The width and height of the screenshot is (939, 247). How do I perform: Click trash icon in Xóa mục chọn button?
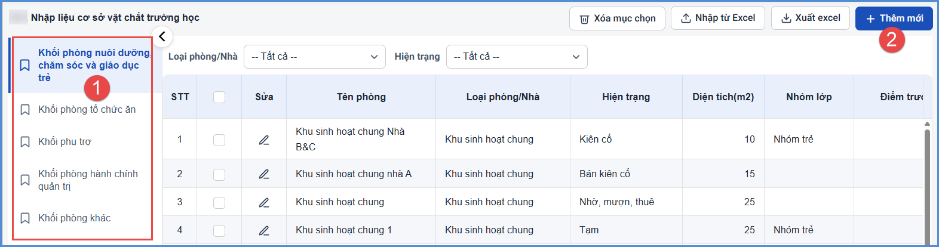click(584, 19)
